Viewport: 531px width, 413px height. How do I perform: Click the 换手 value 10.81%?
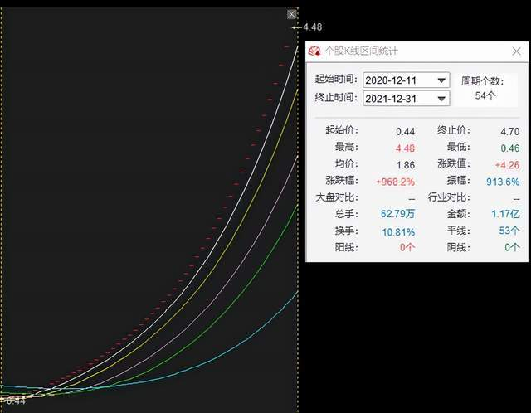(x=398, y=232)
